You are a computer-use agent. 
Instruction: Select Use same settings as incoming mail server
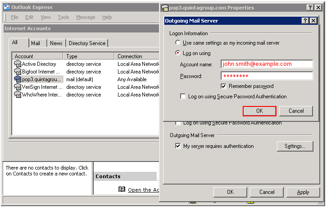point(178,42)
